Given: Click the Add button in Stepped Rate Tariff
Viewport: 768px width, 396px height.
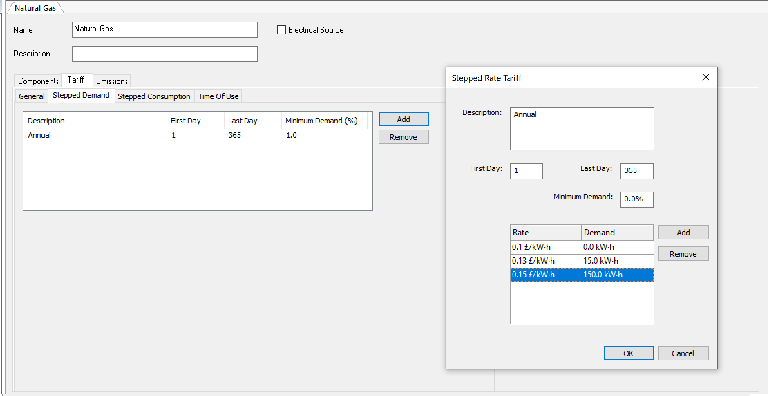Looking at the screenshot, I should pyautogui.click(x=683, y=232).
